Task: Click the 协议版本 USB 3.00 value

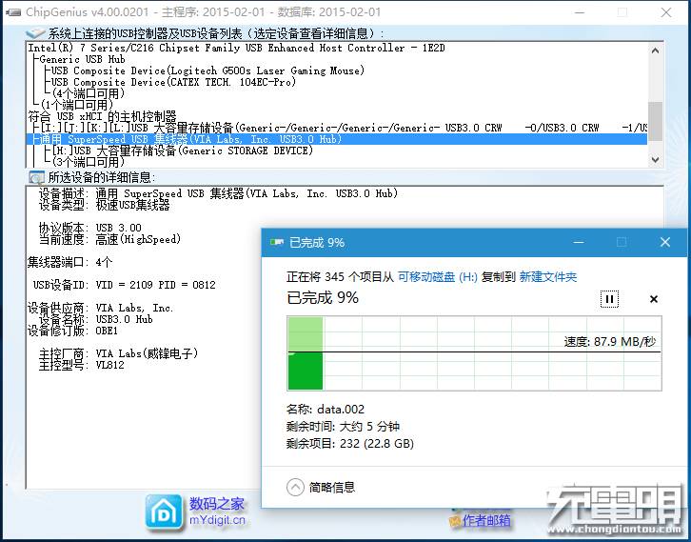Action: coord(119,228)
